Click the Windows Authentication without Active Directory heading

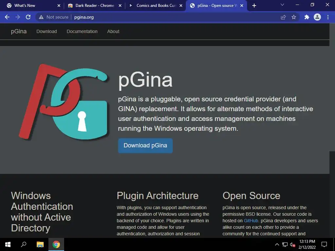(x=42, y=212)
